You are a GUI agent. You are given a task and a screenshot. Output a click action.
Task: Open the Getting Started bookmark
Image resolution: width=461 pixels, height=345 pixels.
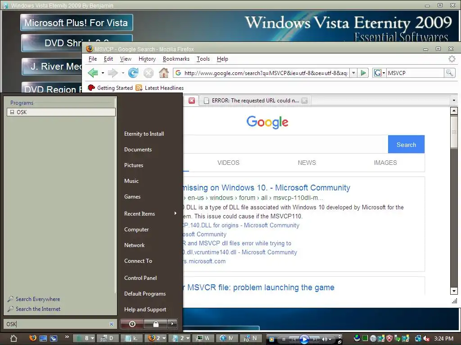tap(110, 88)
